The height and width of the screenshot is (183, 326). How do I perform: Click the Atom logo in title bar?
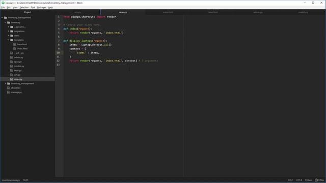point(3,3)
